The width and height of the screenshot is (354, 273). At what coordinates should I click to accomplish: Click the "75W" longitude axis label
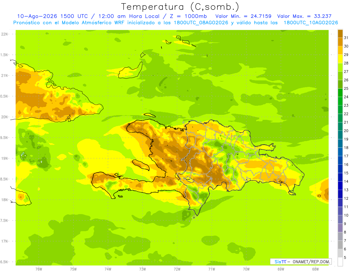point(73,269)
